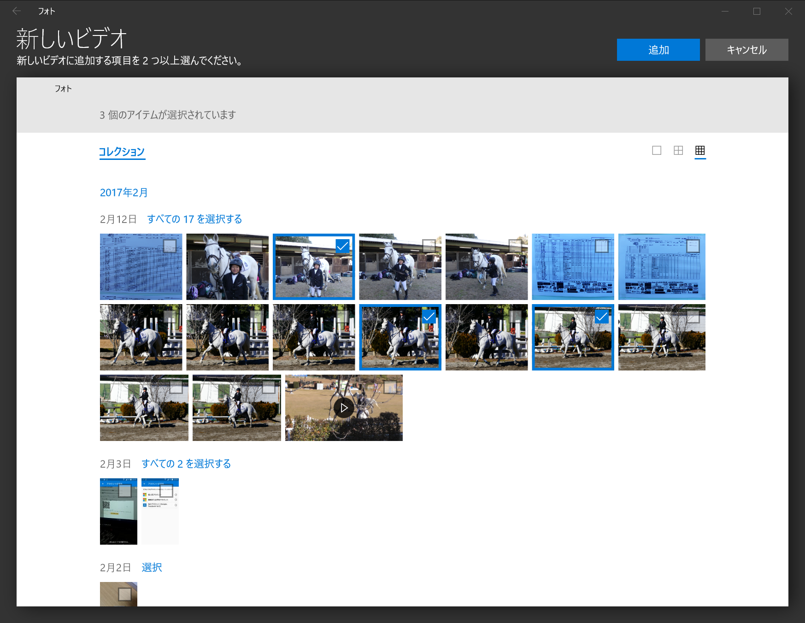This screenshot has height=623, width=805.
Task: Switch to the smallest thumbnail grid view
Action: [699, 150]
